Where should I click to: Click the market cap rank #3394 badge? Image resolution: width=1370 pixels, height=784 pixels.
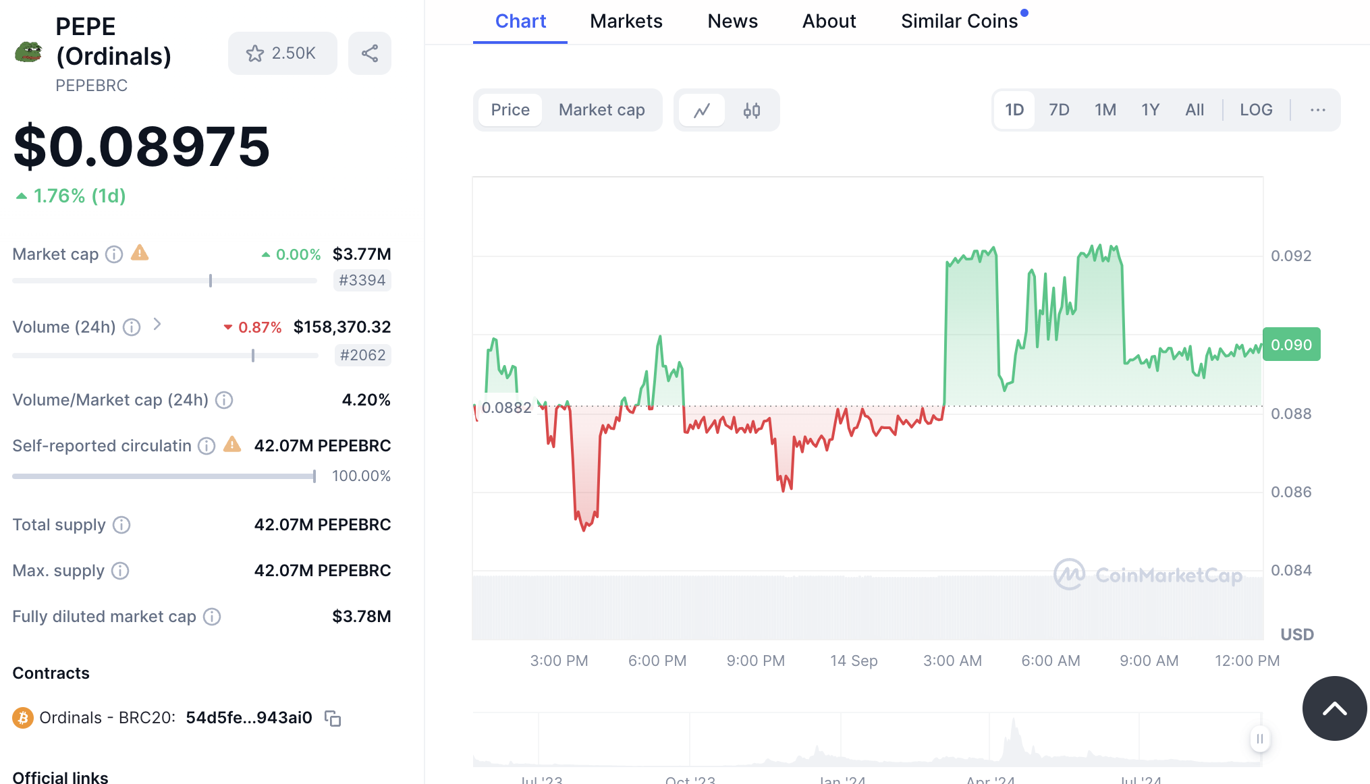[x=362, y=281]
